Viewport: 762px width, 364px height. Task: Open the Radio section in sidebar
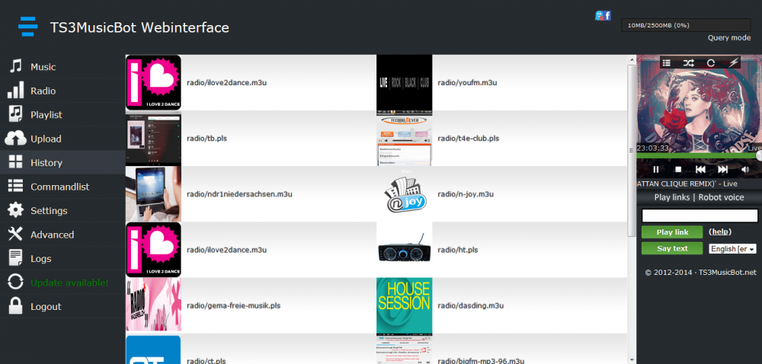62,91
